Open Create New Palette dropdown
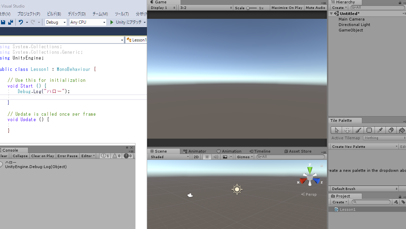This screenshot has height=229, width=406. pos(364,147)
